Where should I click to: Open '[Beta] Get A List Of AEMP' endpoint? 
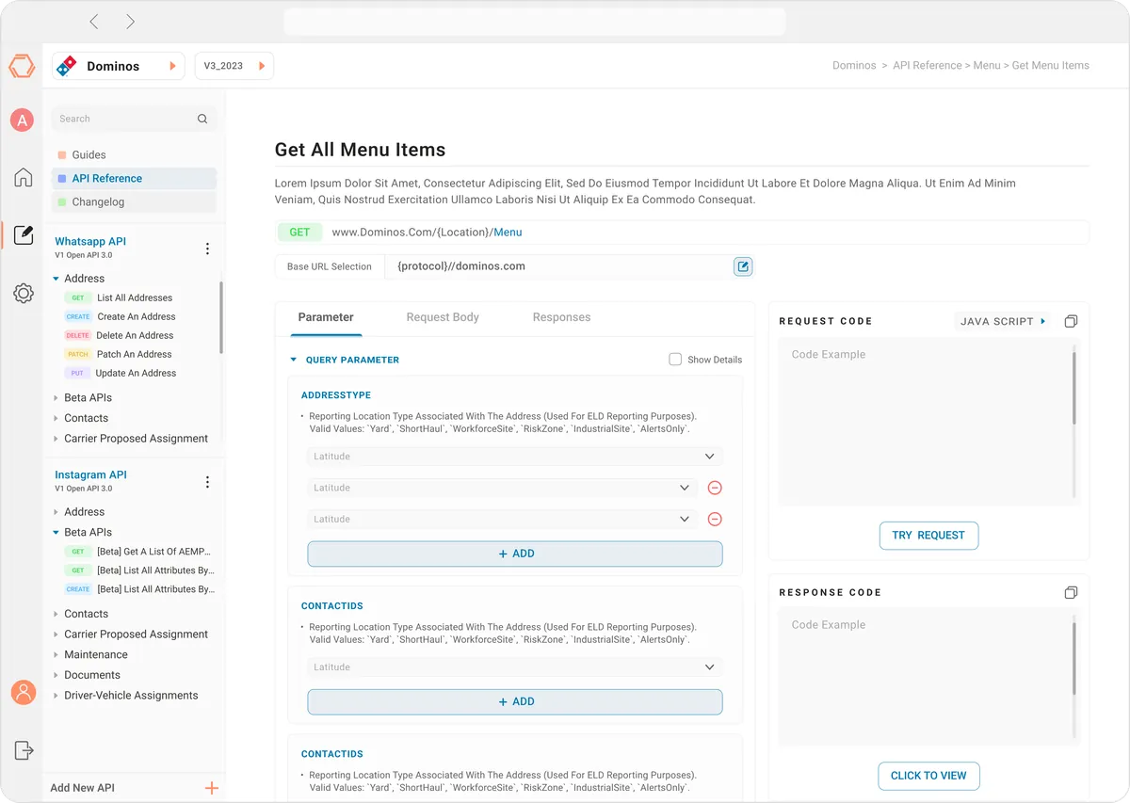point(153,552)
